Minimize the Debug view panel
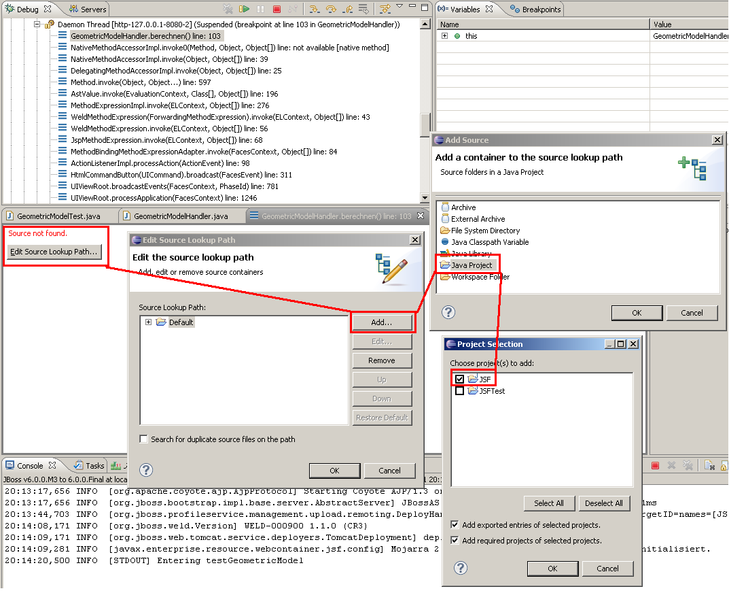This screenshot has height=591, width=729. 412,7
